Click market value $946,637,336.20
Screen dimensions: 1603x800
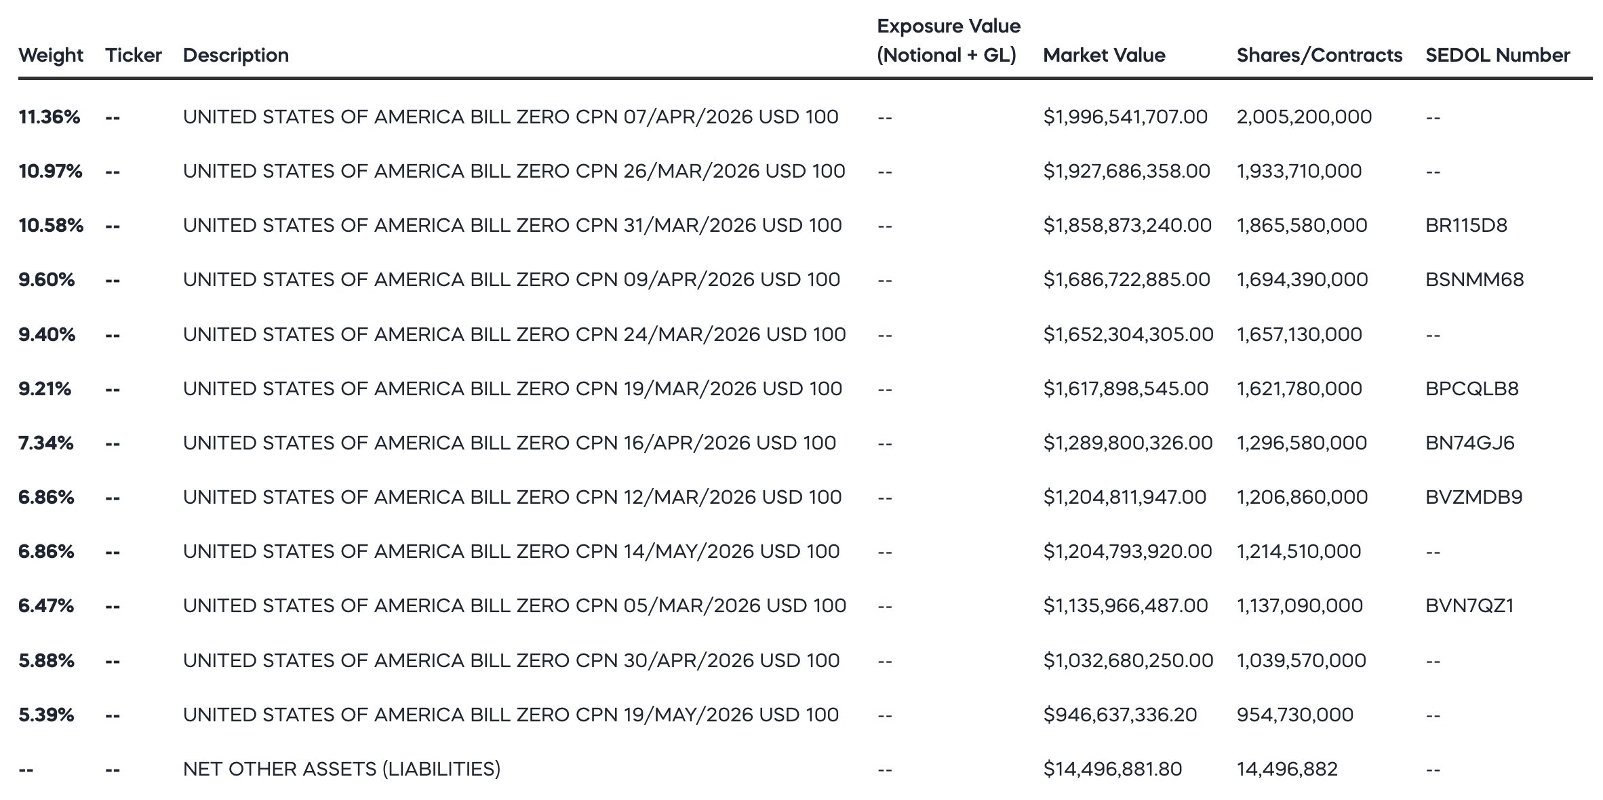(x=1120, y=715)
